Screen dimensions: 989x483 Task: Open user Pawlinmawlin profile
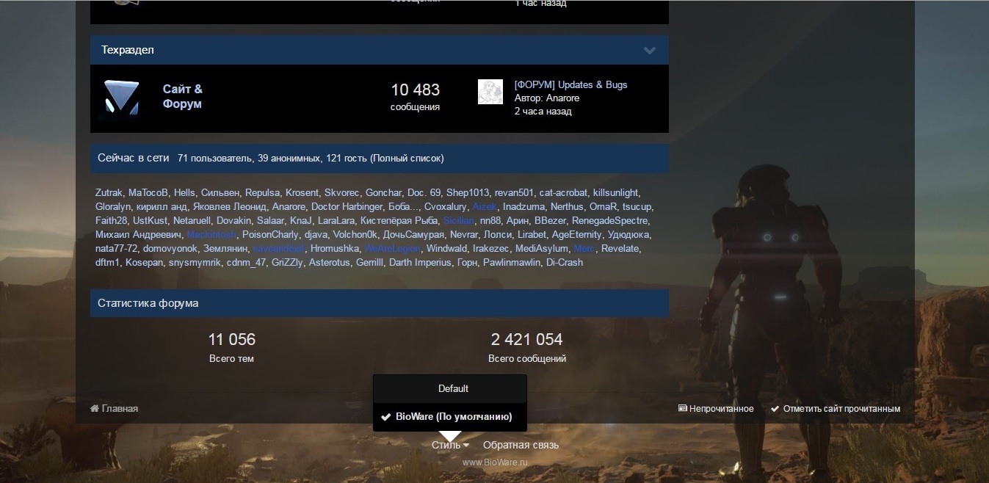(x=512, y=263)
